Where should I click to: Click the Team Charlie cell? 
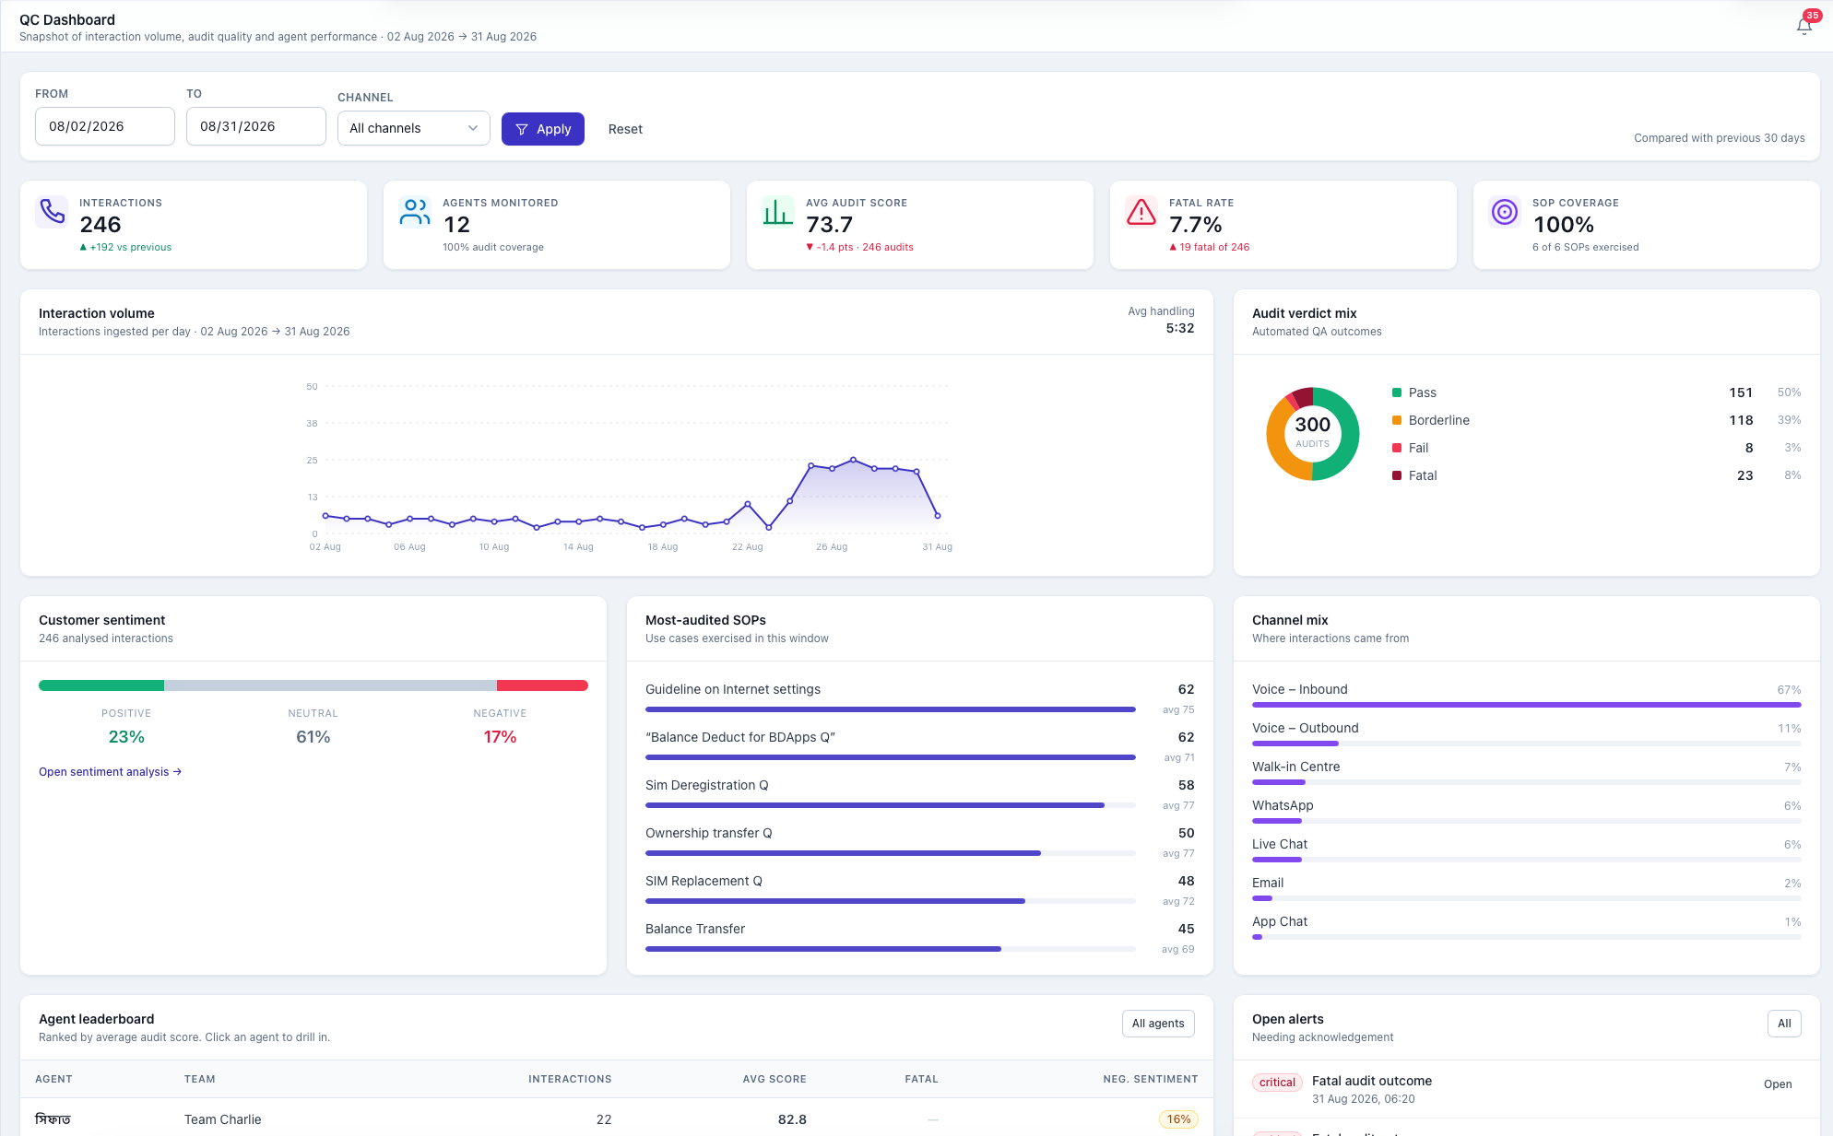(x=223, y=1119)
